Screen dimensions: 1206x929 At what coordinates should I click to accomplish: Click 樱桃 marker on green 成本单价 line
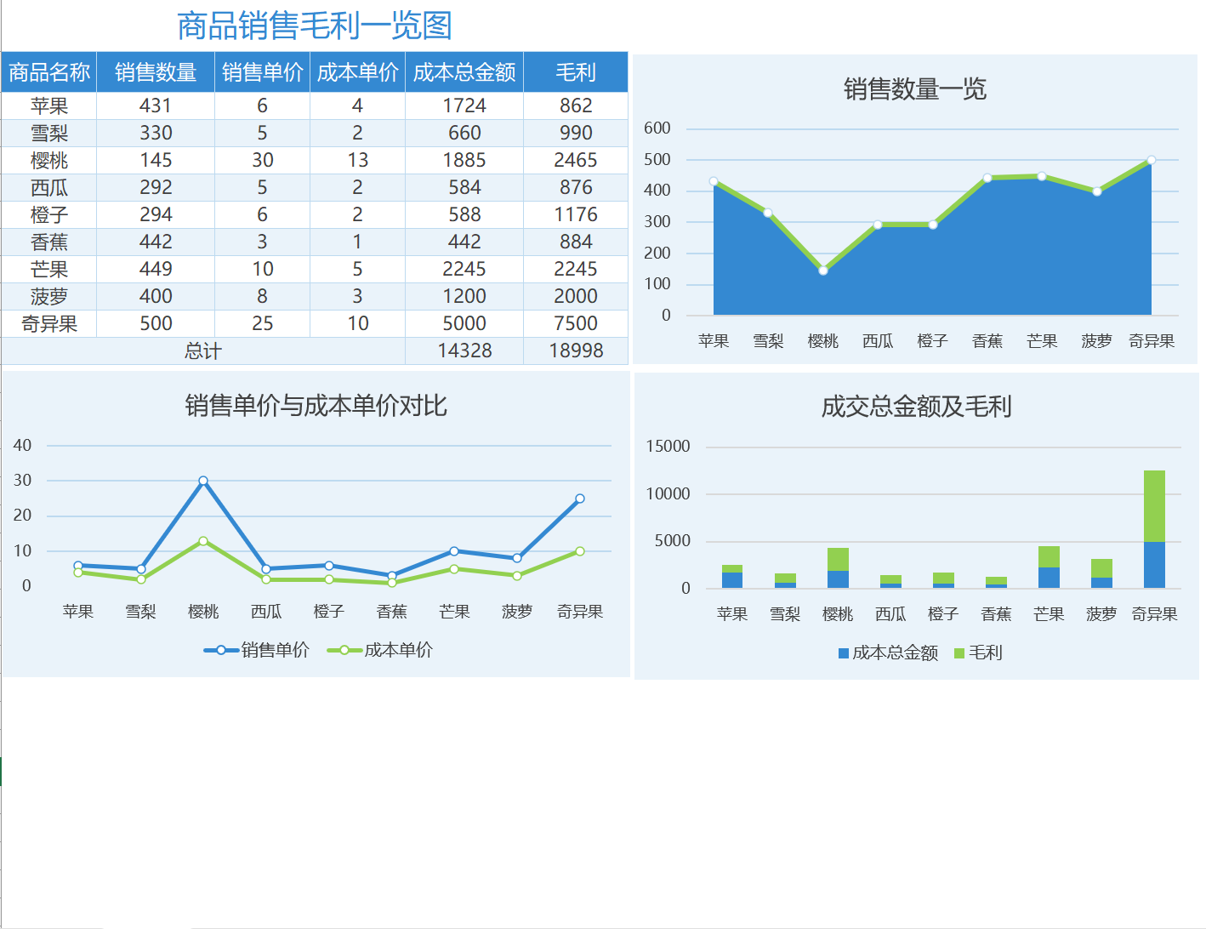tap(203, 541)
